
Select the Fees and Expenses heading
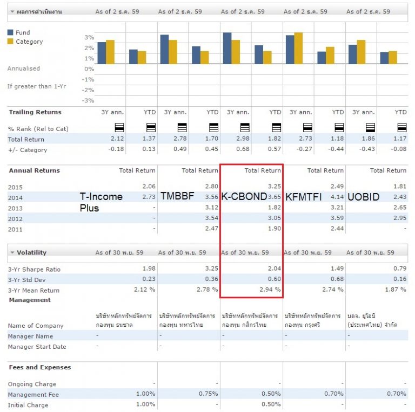point(40,367)
